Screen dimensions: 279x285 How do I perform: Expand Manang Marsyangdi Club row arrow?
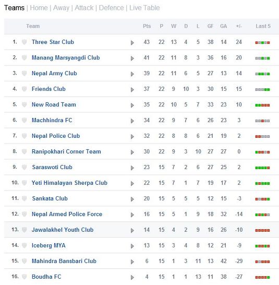point(132,58)
